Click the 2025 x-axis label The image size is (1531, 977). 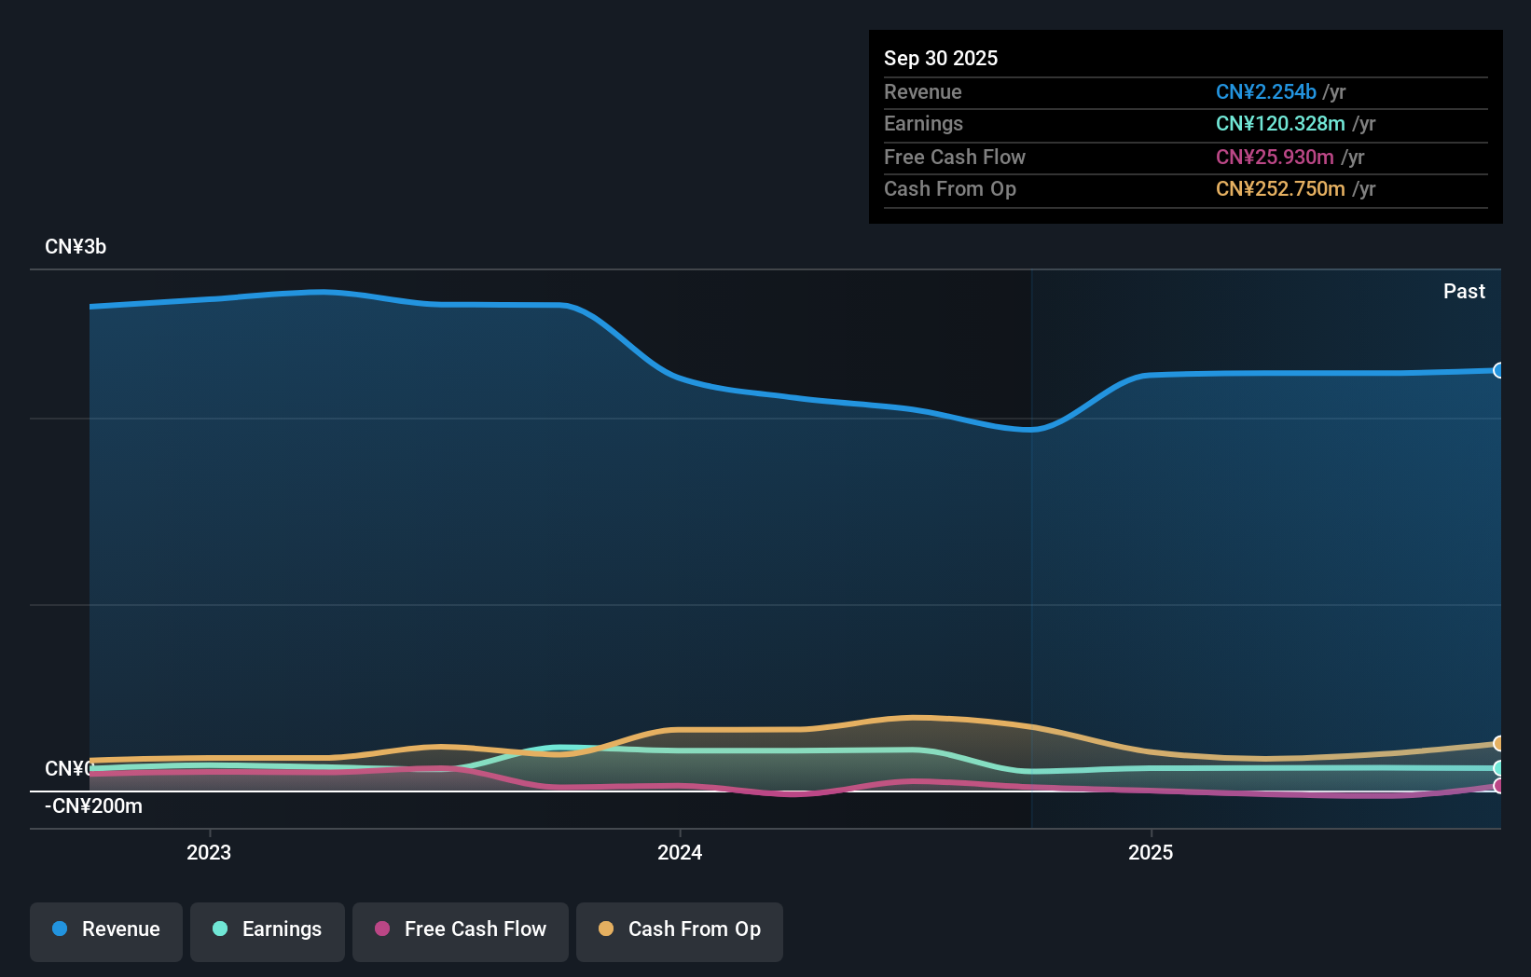(x=1151, y=852)
